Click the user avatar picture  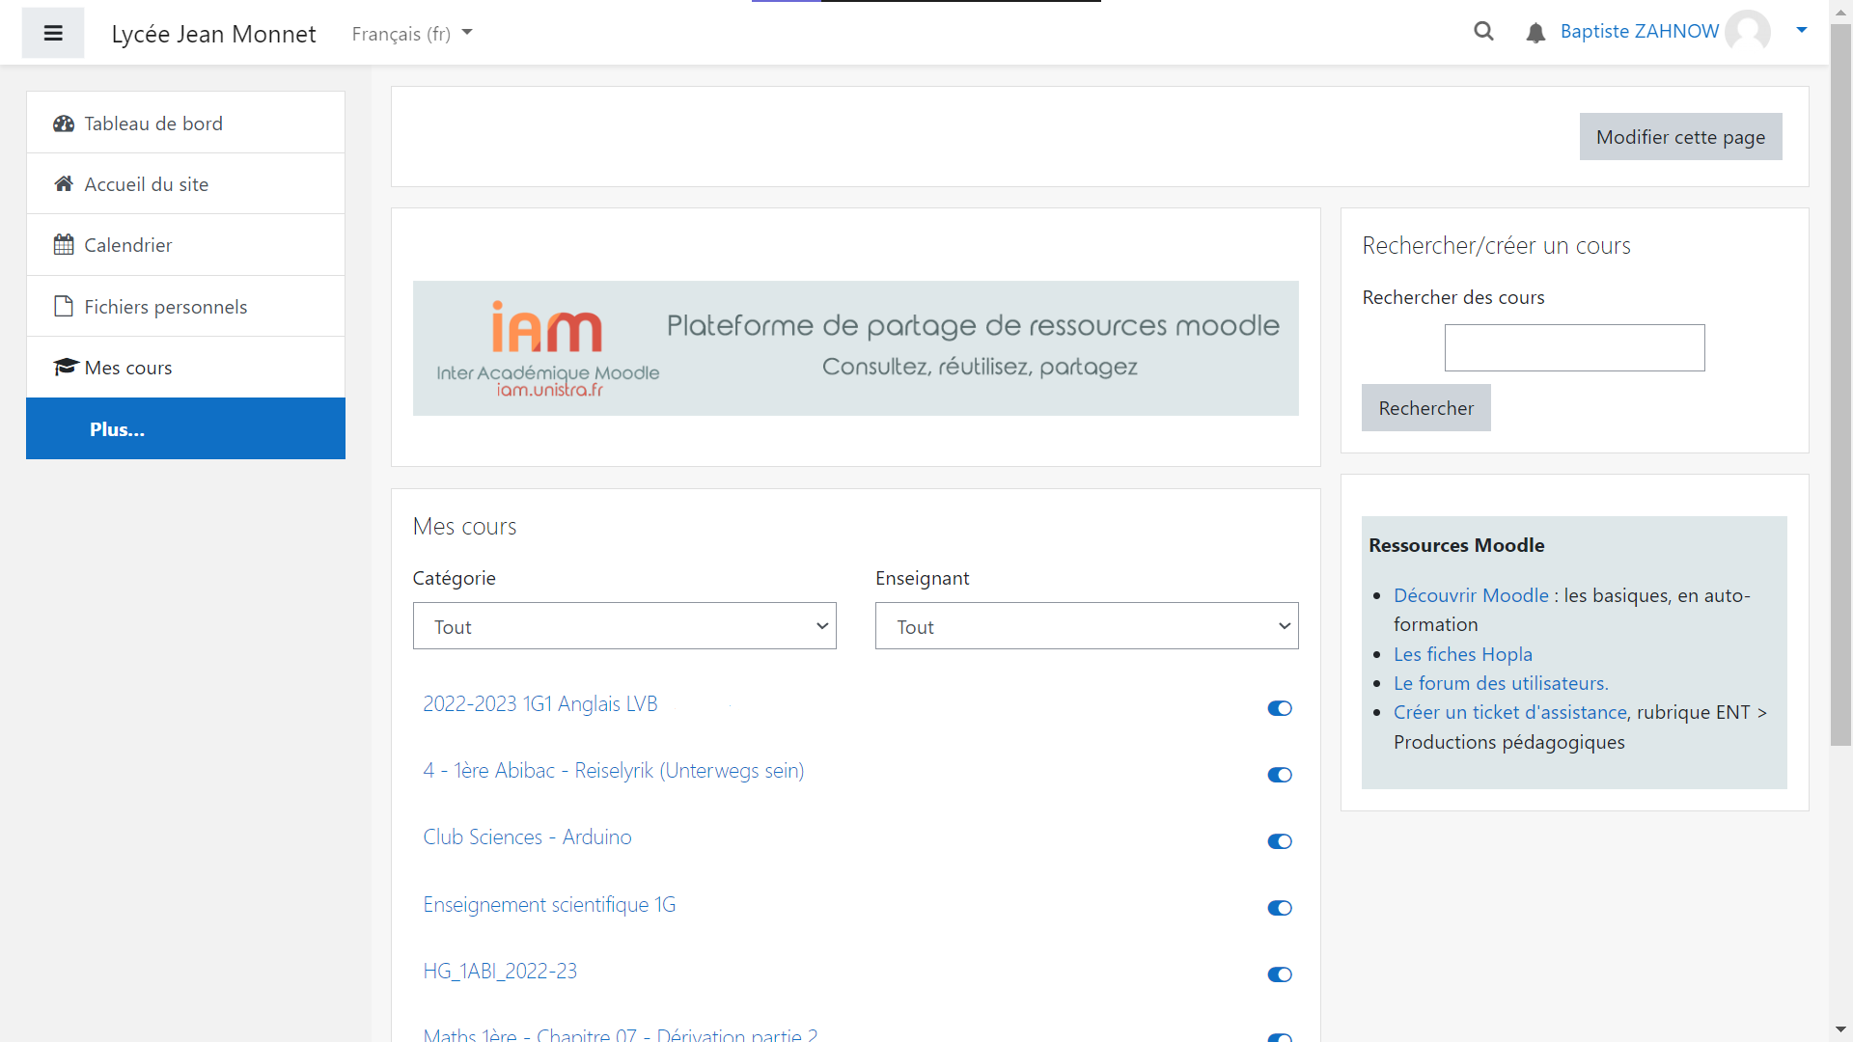click(1748, 32)
